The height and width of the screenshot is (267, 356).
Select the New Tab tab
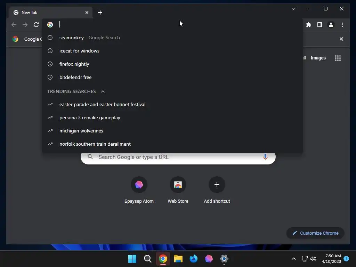(x=51, y=13)
